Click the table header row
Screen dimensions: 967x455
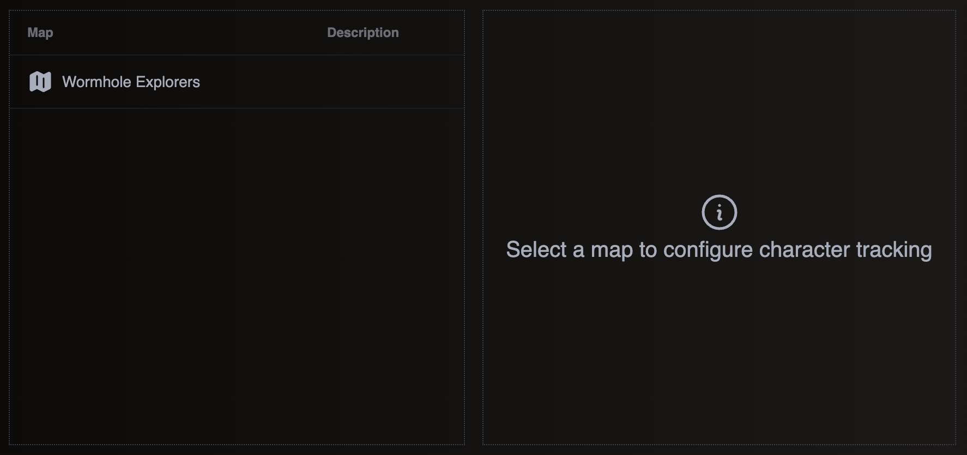point(237,32)
